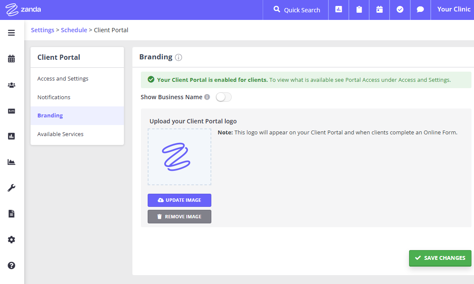Click the help question mark icon
The image size is (474, 284).
[11, 265]
